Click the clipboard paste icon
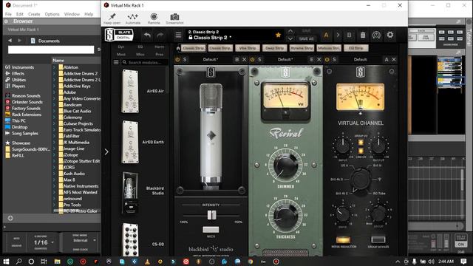 click(x=363, y=35)
